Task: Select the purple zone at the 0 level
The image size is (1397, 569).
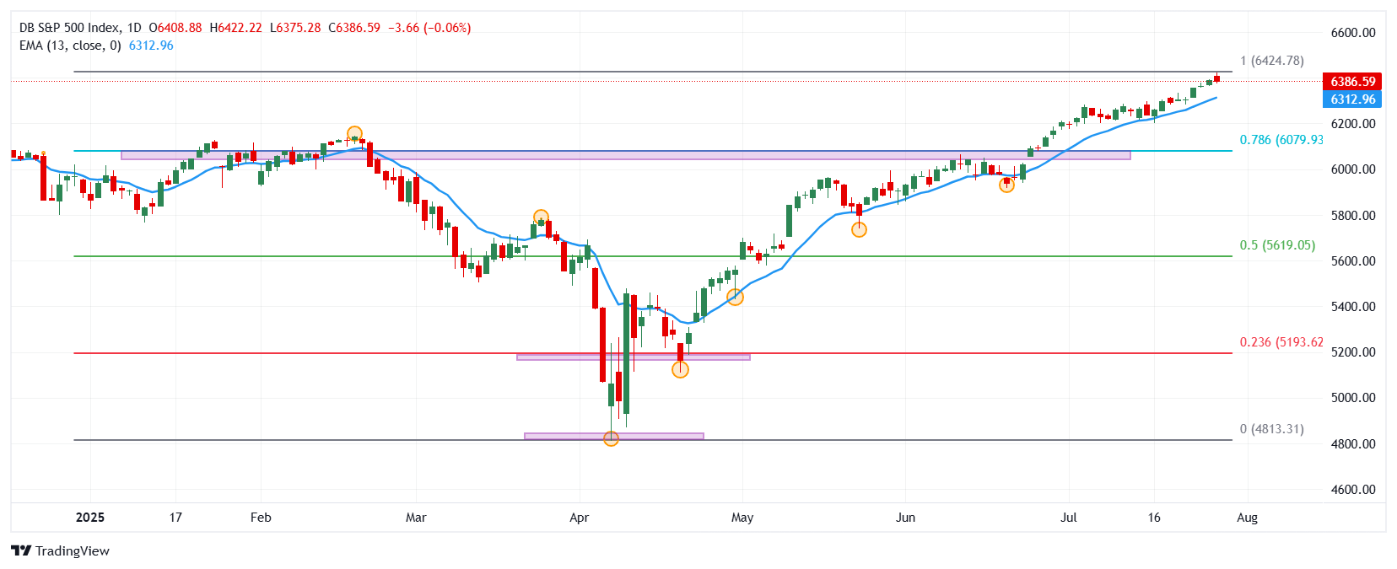Action: pos(614,436)
